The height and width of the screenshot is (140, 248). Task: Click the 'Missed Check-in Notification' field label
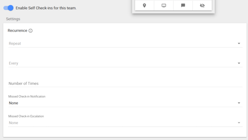(27, 96)
